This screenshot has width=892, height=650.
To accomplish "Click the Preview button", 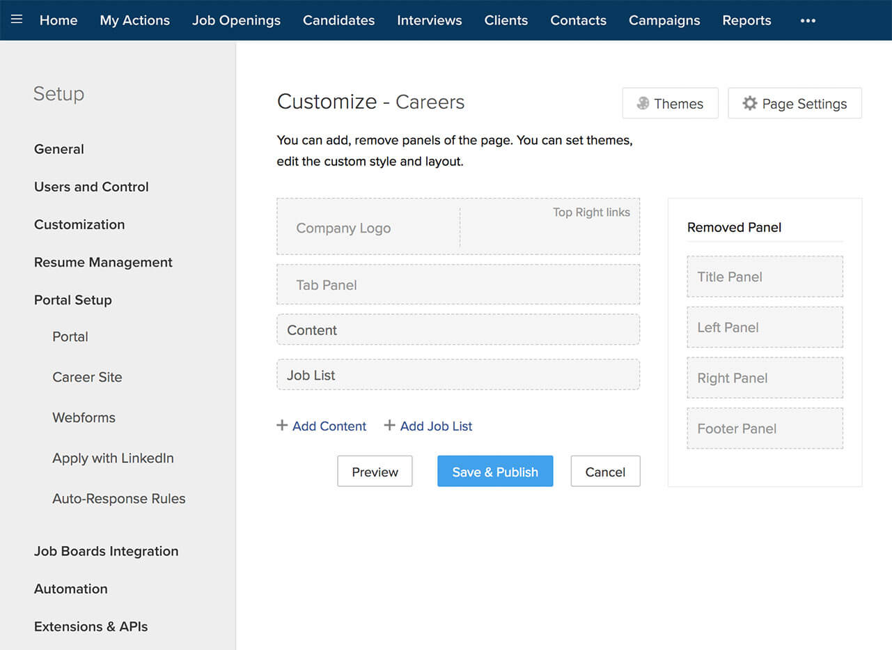I will [375, 472].
